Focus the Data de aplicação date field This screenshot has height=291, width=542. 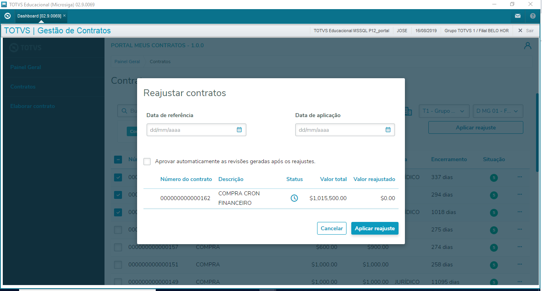345,130
